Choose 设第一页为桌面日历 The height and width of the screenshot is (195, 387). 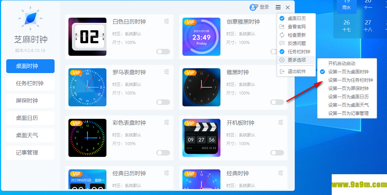[x=347, y=97]
